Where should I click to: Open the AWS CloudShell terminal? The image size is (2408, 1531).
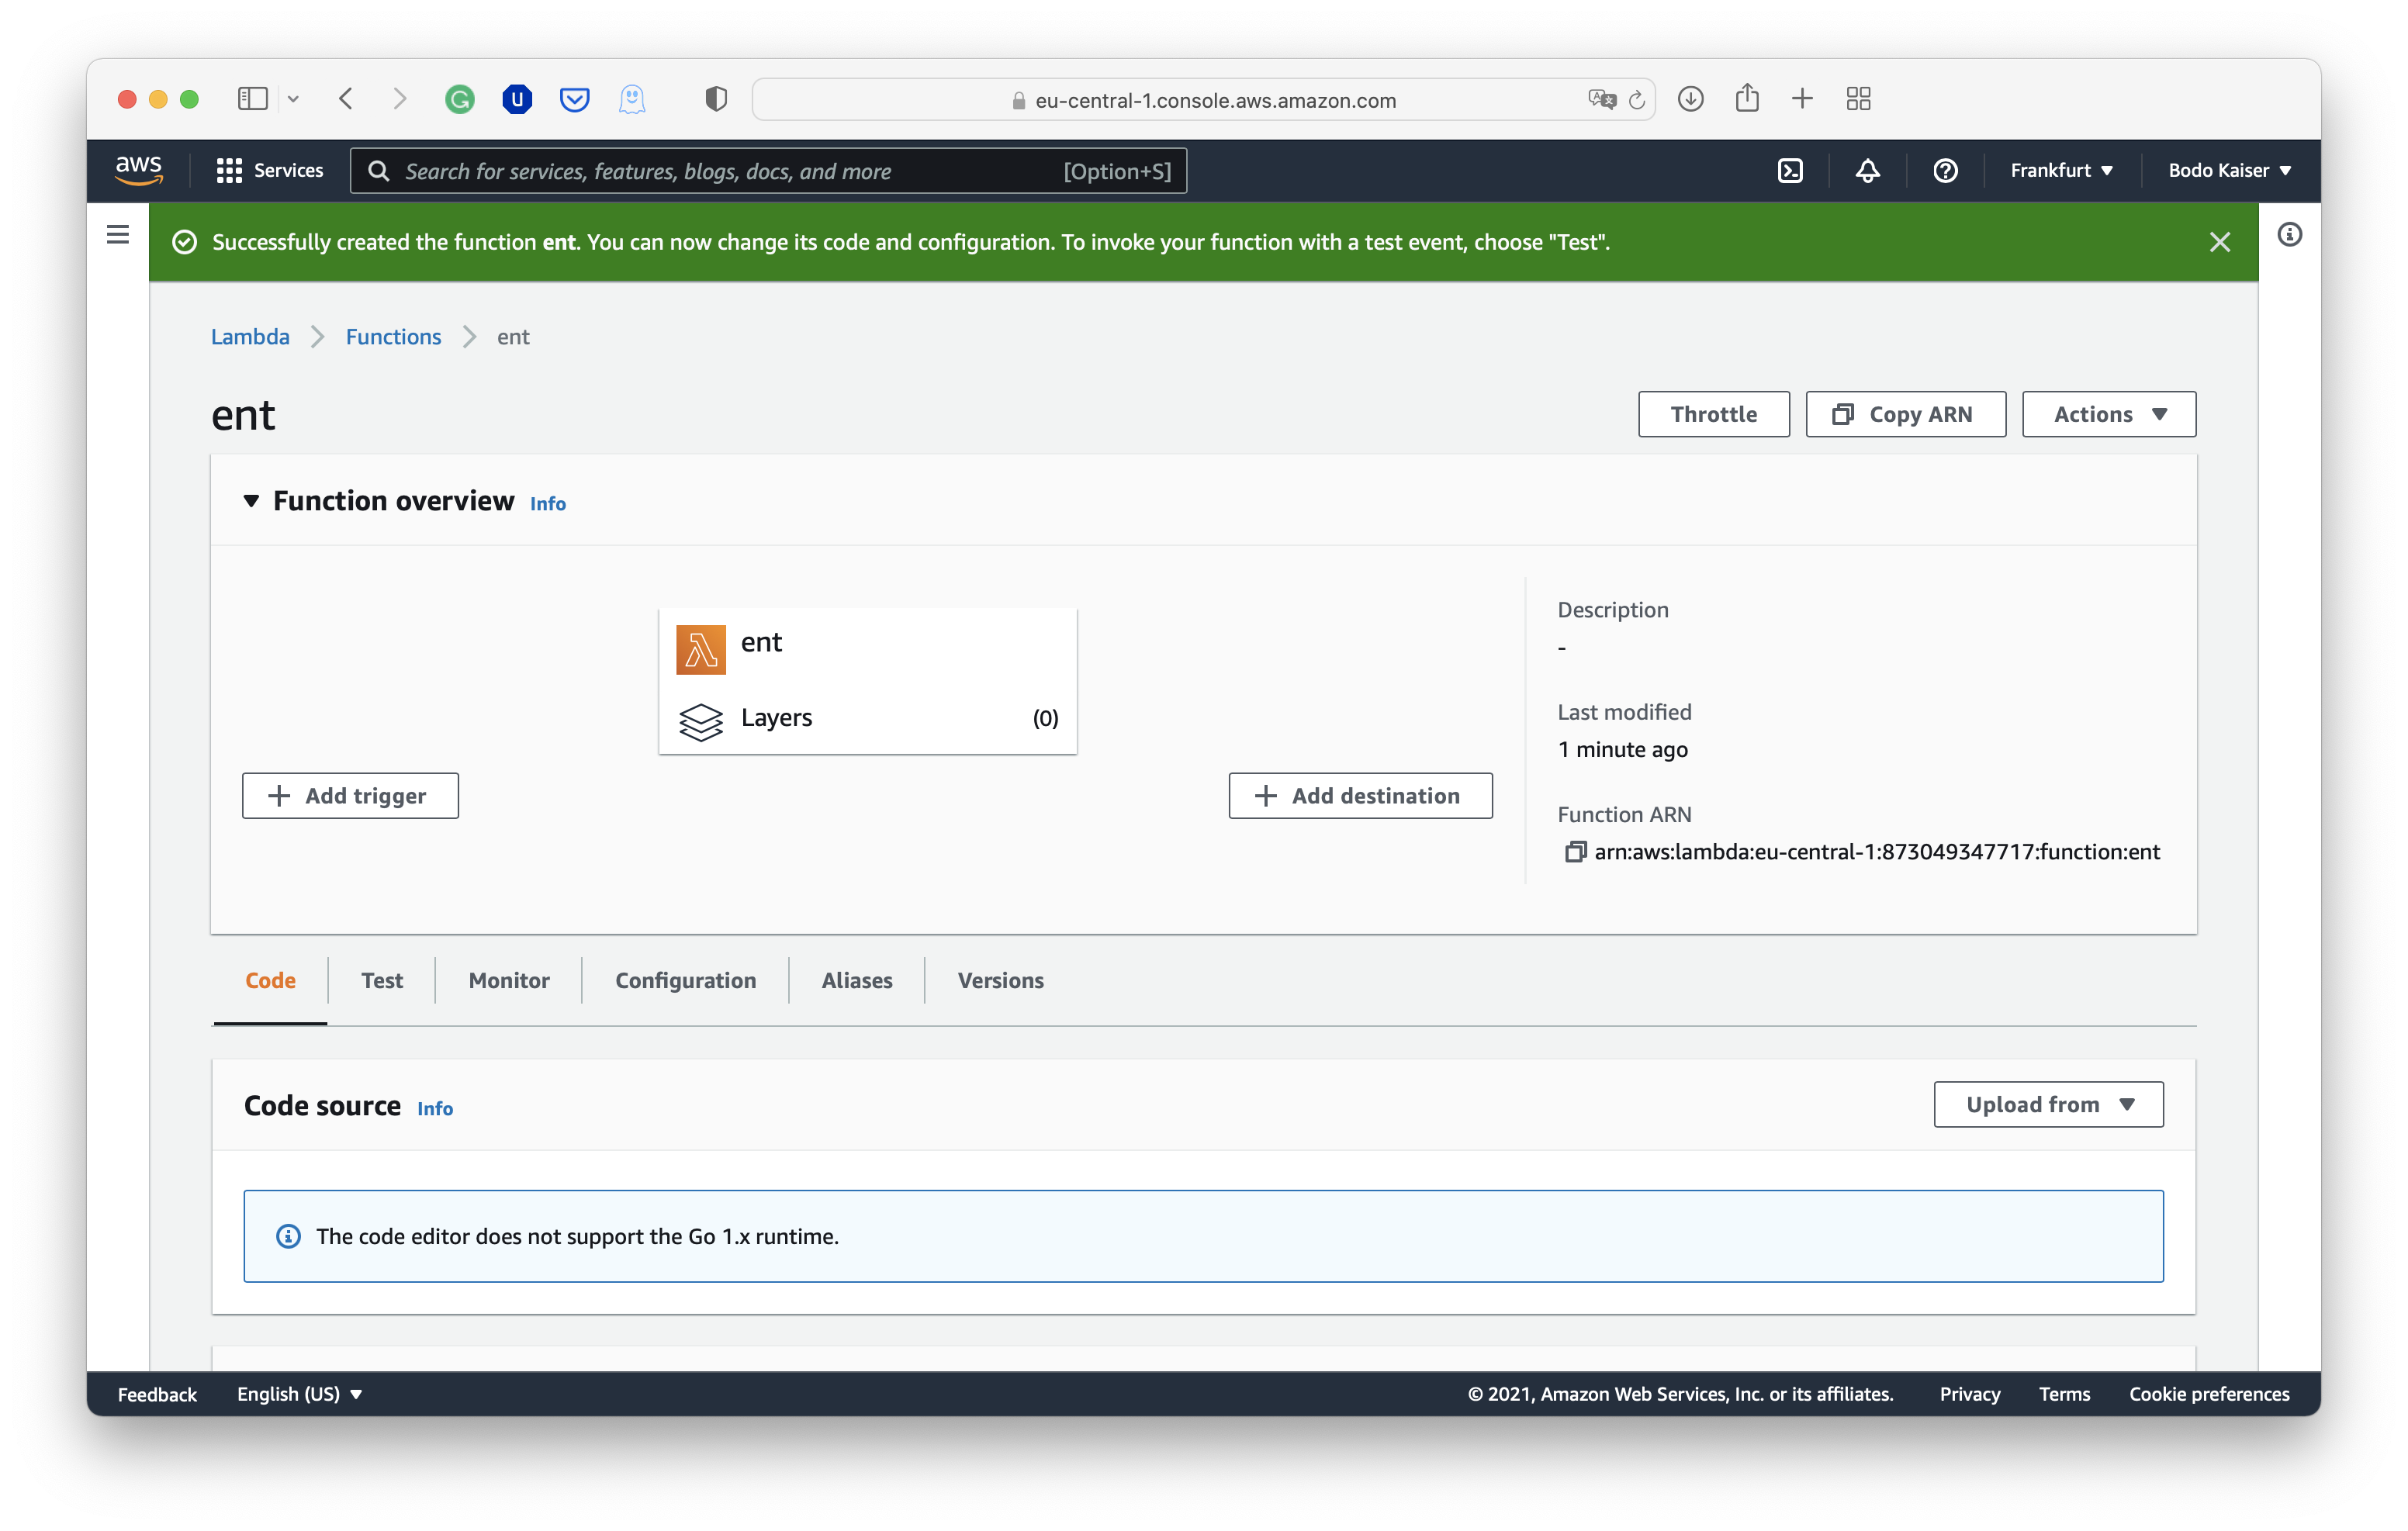tap(1790, 170)
